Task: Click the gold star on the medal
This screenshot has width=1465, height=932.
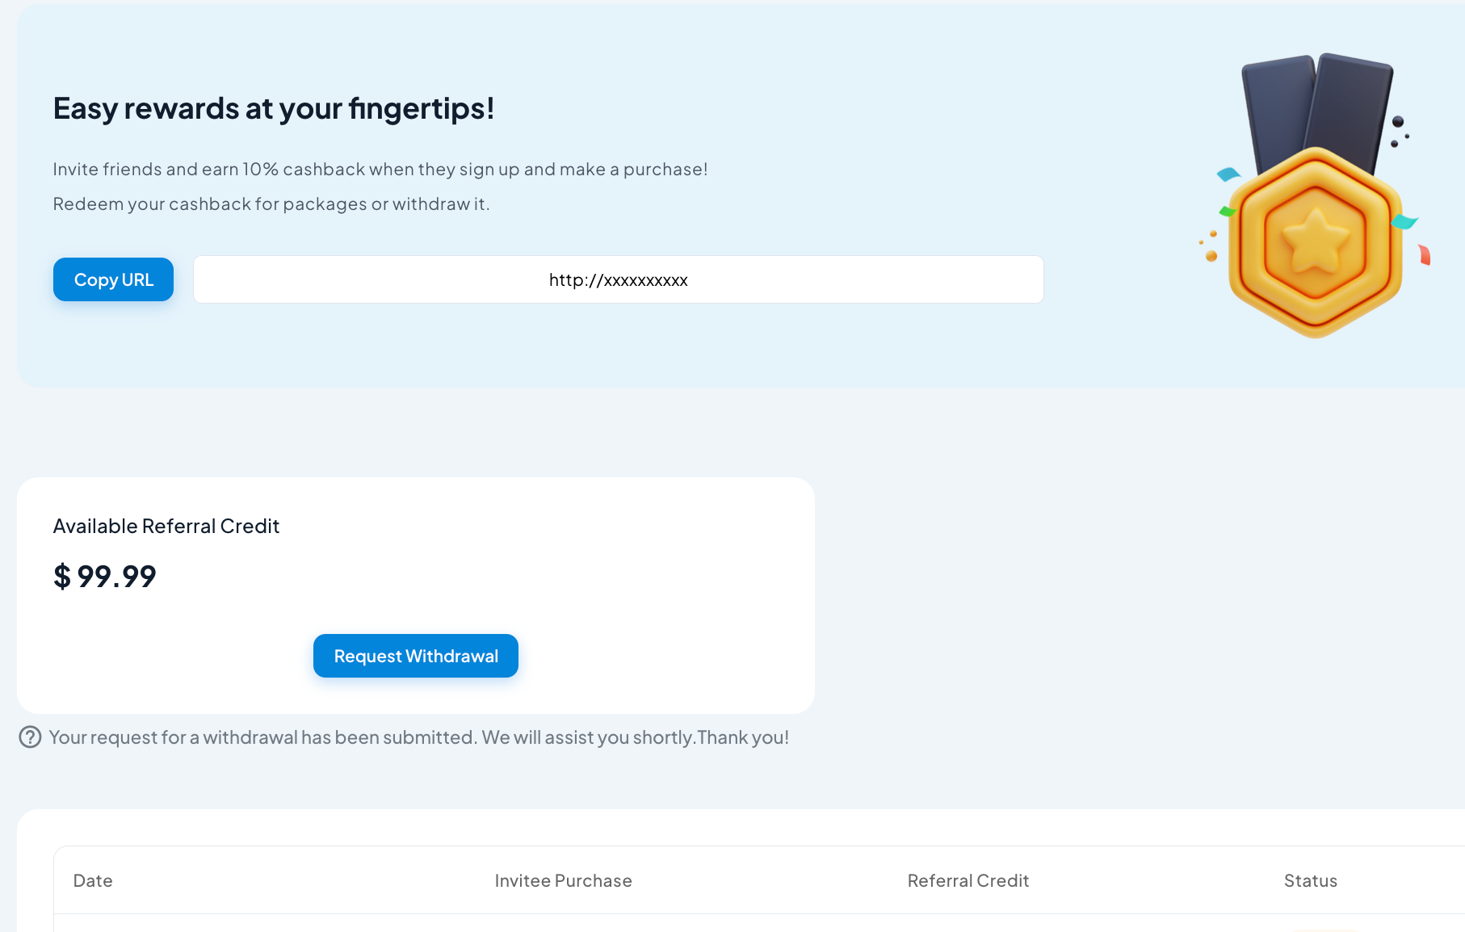Action: (x=1315, y=240)
